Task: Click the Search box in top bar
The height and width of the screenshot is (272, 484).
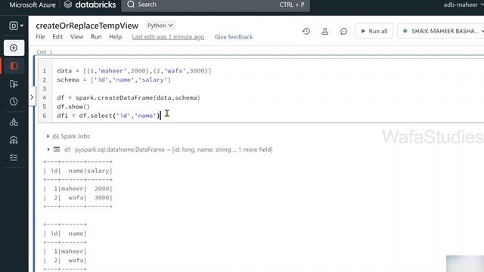Action: (216, 5)
